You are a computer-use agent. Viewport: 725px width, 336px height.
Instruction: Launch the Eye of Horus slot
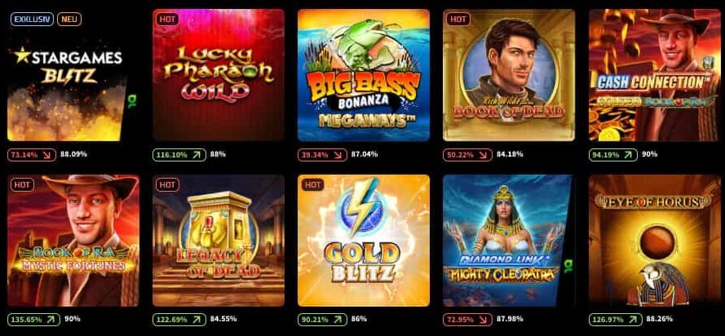(654, 241)
